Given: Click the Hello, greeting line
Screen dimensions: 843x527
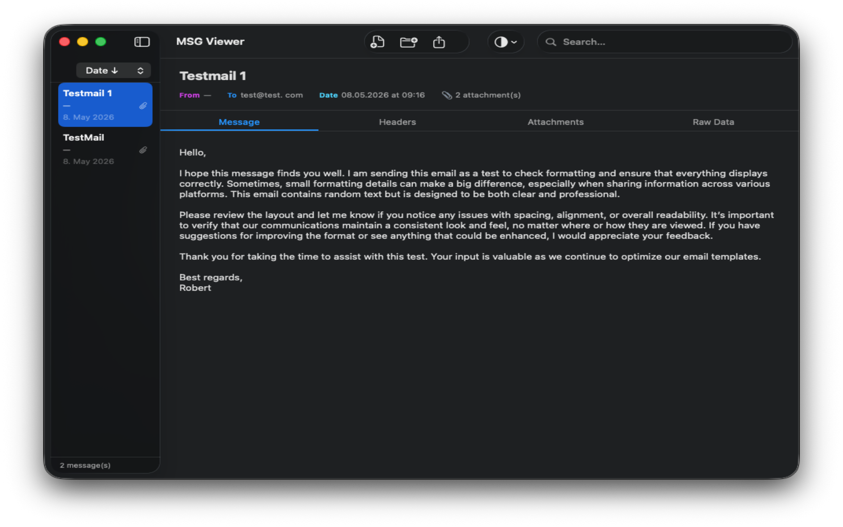Looking at the screenshot, I should click(193, 152).
